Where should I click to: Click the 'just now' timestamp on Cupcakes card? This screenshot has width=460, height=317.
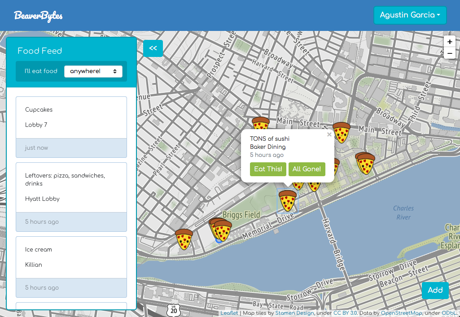coord(36,148)
